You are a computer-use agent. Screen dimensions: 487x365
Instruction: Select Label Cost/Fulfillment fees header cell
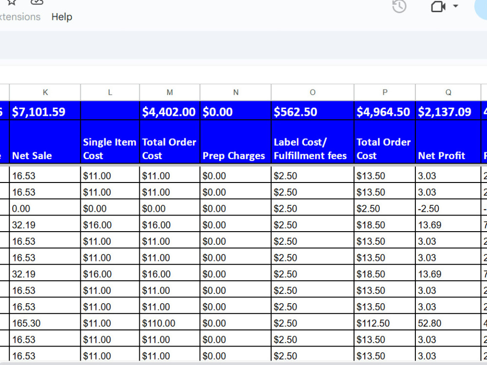click(313, 142)
